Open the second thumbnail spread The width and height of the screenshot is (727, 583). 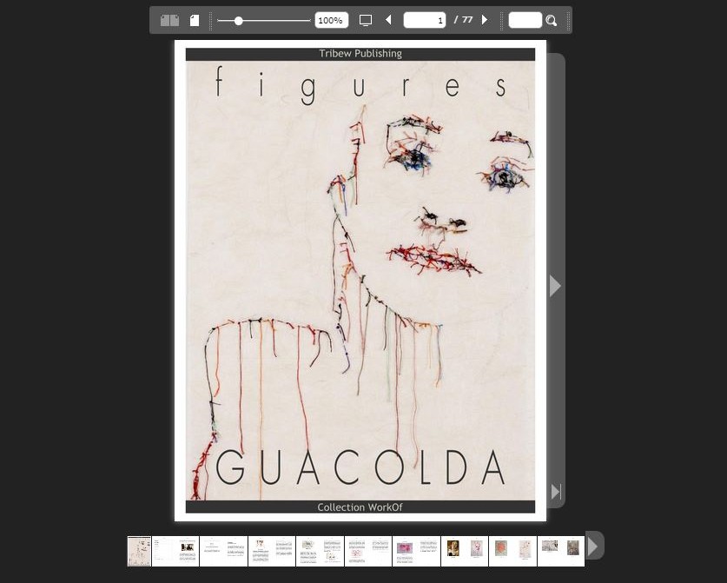[x=175, y=551]
